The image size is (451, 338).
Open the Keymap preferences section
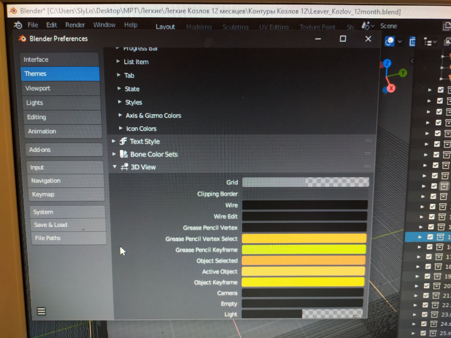pos(67,194)
